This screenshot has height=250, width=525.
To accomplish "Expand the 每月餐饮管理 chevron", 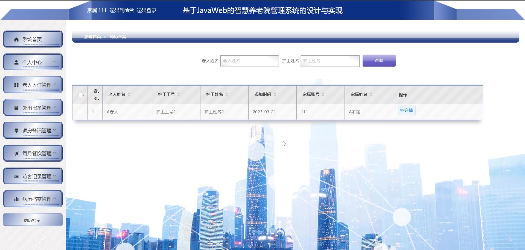I will coord(54,153).
